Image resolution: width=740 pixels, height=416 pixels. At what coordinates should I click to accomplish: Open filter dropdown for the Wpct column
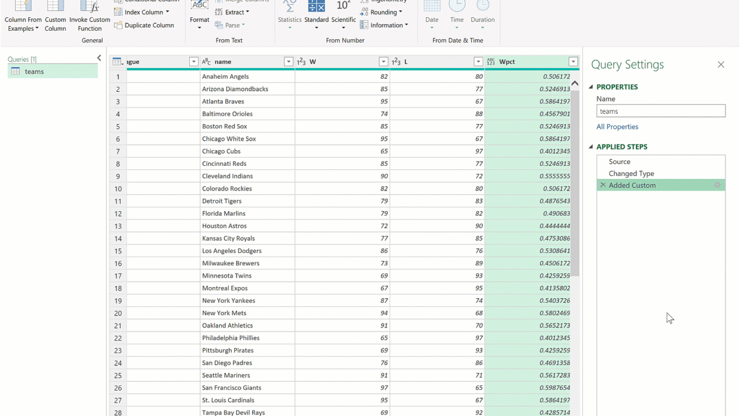573,62
